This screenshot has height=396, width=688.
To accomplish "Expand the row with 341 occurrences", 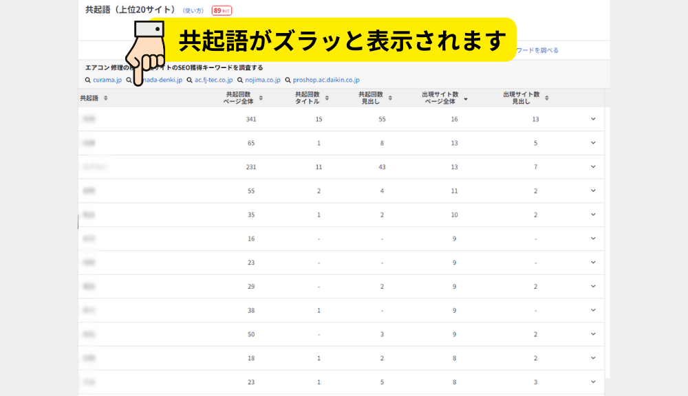I will [x=593, y=119].
